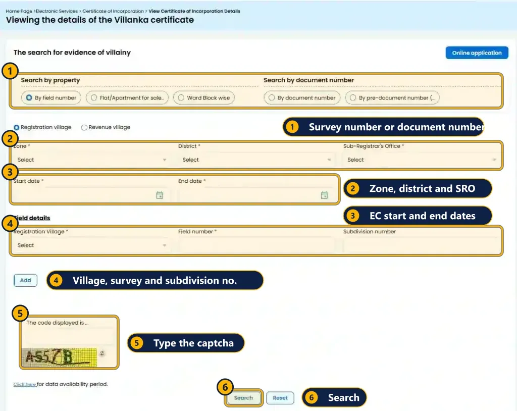This screenshot has height=411, width=517.
Task: Click the 'Search by property' heading
Action: pyautogui.click(x=50, y=80)
